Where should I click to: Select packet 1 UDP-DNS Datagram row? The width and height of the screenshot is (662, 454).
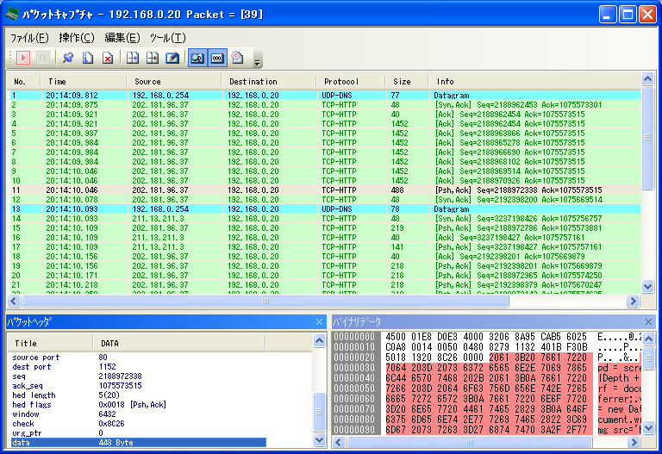click(324, 96)
